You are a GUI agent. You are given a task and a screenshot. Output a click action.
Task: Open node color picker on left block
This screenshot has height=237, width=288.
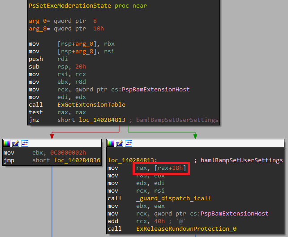tap(7, 143)
